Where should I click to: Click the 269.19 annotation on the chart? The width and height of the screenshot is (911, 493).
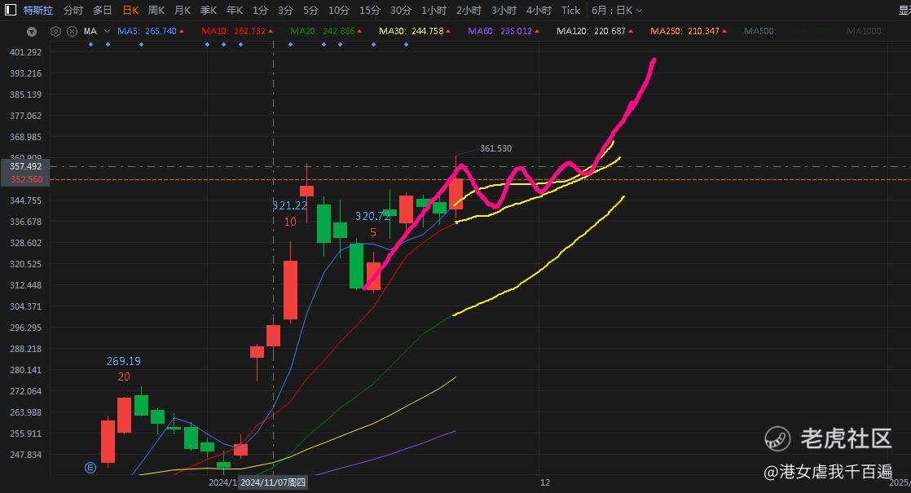click(x=124, y=361)
